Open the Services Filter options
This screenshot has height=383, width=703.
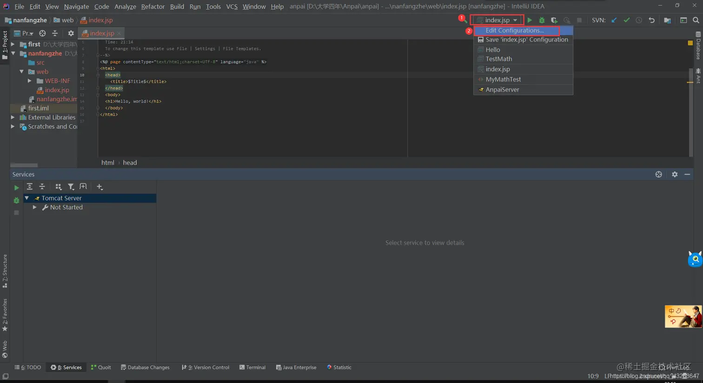[71, 187]
